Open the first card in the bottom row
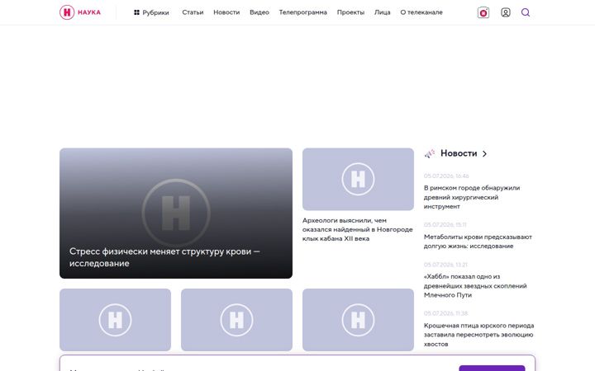 coord(115,320)
